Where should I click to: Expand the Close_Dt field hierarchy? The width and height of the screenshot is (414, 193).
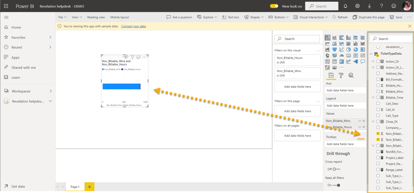(373, 122)
